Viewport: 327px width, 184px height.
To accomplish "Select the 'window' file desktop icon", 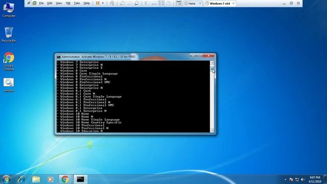I will (9, 85).
